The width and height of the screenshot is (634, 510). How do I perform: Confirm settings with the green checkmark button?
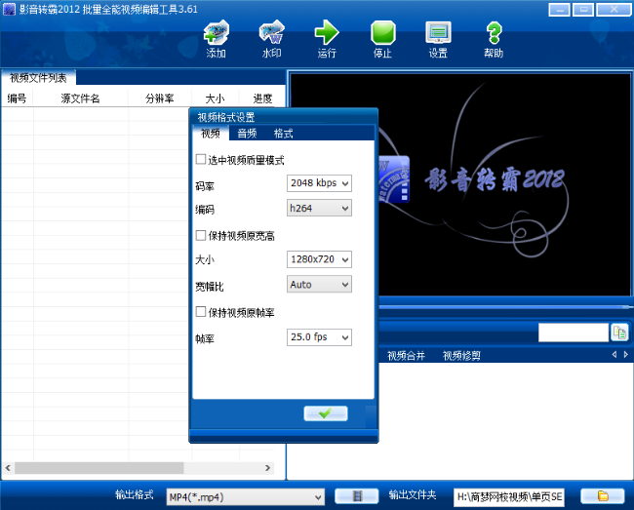tap(326, 413)
